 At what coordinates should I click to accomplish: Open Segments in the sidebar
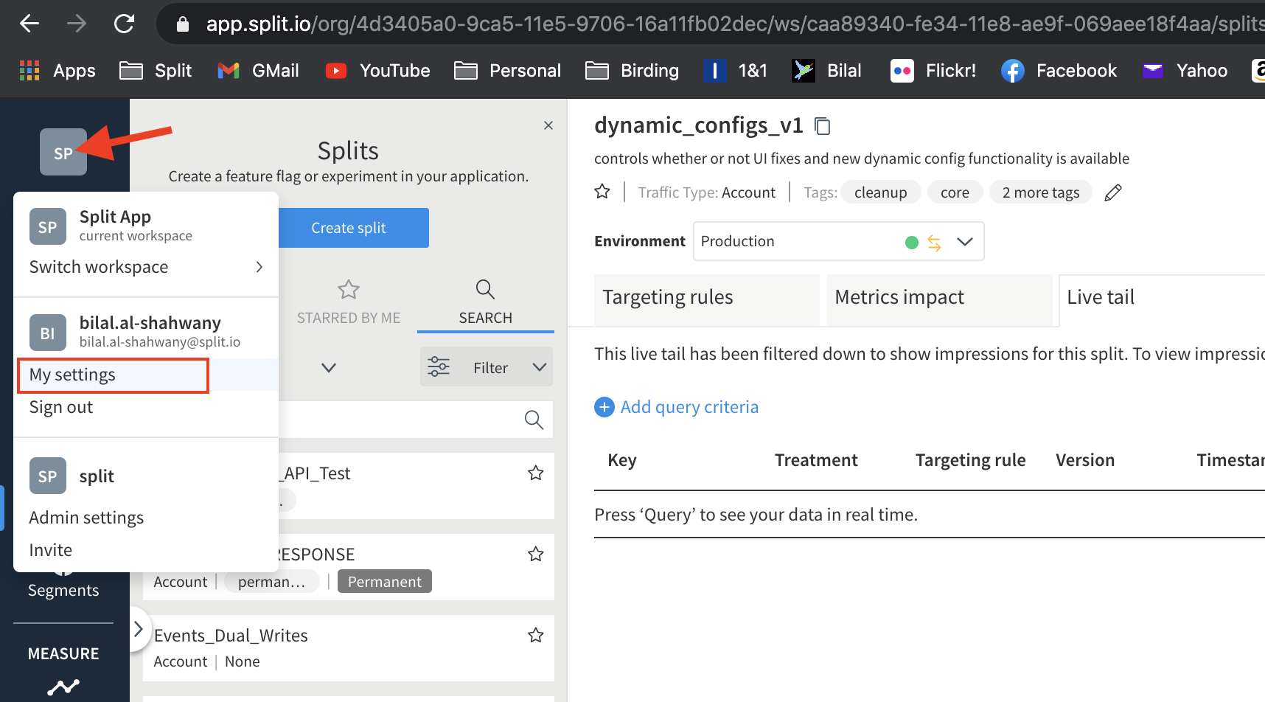pyautogui.click(x=63, y=591)
